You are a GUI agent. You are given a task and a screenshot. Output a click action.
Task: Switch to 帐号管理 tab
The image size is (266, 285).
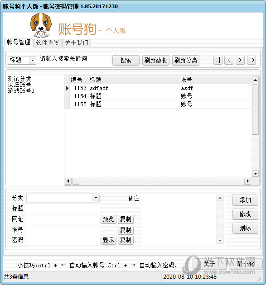(x=19, y=43)
